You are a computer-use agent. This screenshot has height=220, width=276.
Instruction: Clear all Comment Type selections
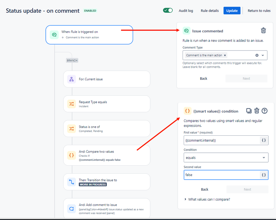[257, 55]
